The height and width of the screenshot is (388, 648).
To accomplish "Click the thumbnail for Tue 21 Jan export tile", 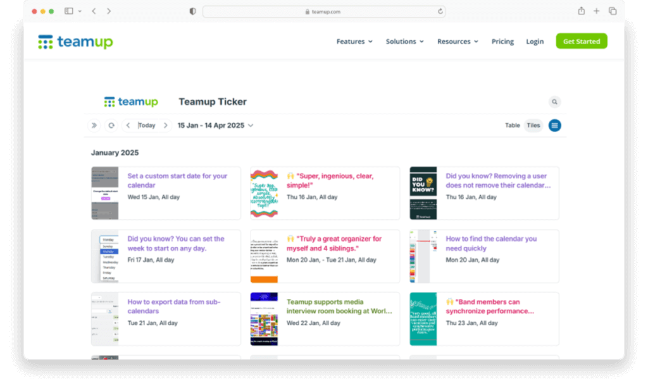I will coord(105,319).
